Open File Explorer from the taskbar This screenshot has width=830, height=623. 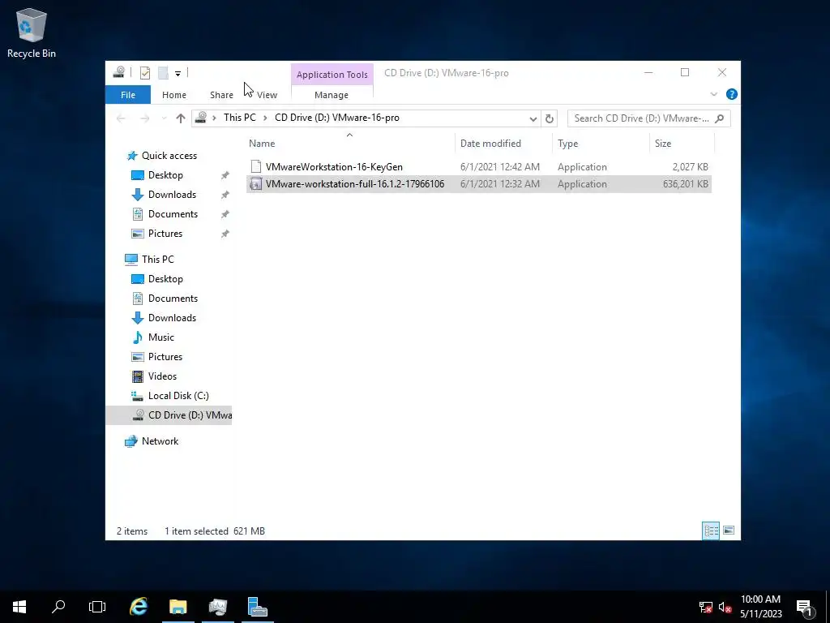(178, 607)
